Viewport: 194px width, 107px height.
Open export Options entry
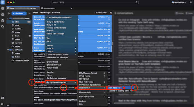tap(92, 101)
